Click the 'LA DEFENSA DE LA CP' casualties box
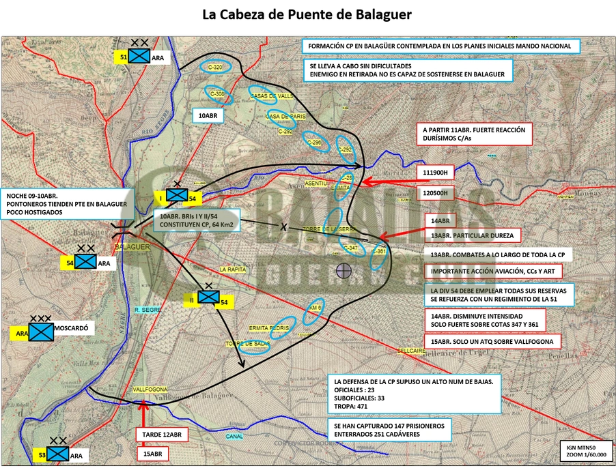Screen dimensions: 616x468 click(x=415, y=394)
